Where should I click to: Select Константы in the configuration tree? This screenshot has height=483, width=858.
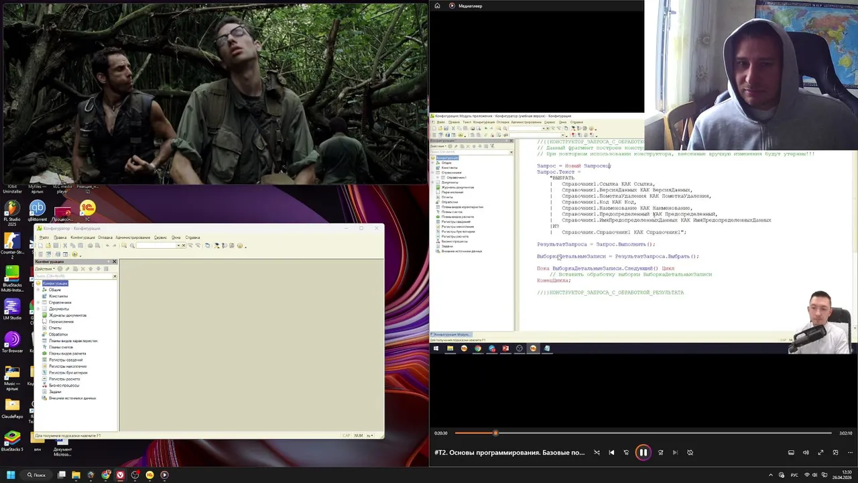point(58,296)
